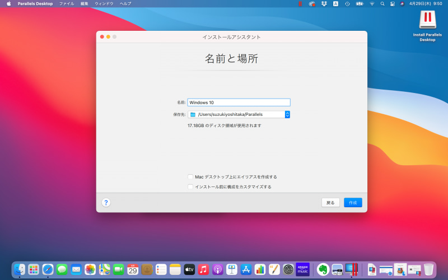Open Safari from the Dock
The image size is (448, 280).
click(x=48, y=269)
